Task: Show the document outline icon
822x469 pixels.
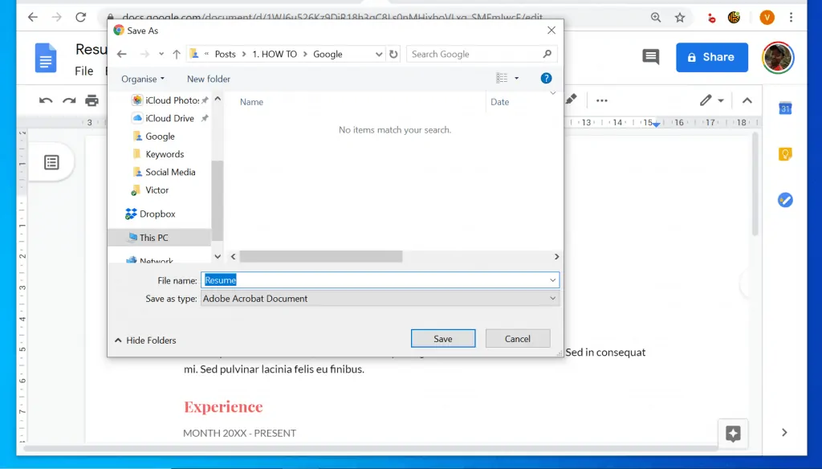Action: tap(51, 161)
